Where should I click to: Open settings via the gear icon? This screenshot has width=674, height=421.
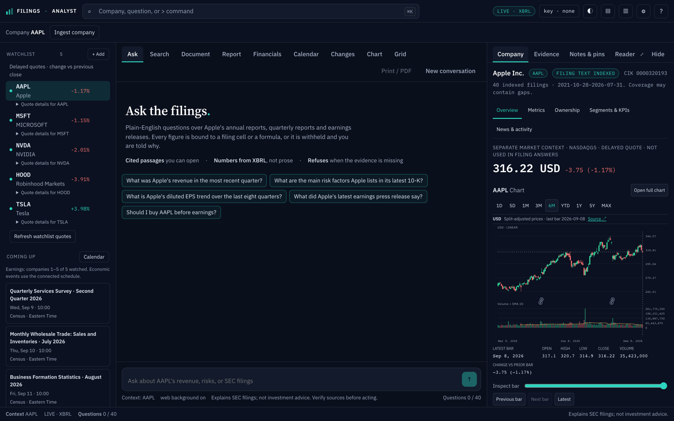pyautogui.click(x=643, y=11)
